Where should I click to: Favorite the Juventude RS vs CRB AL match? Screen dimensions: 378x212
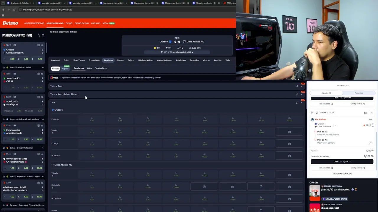point(42,74)
